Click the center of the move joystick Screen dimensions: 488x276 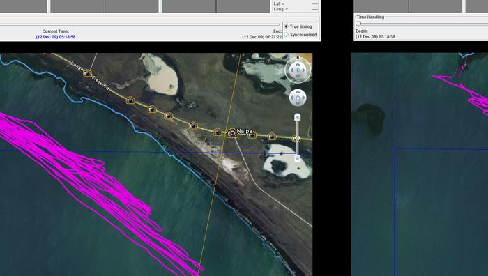tap(298, 98)
